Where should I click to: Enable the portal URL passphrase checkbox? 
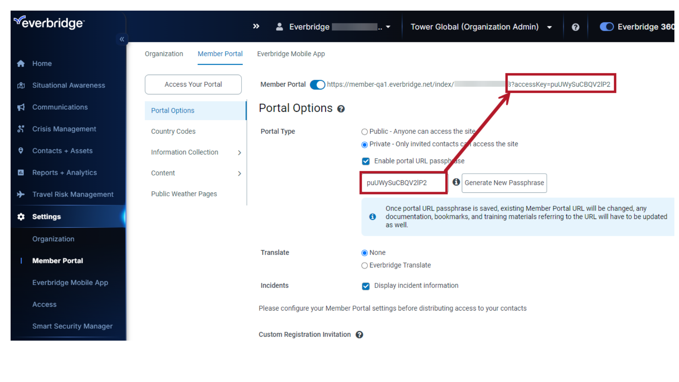point(366,161)
